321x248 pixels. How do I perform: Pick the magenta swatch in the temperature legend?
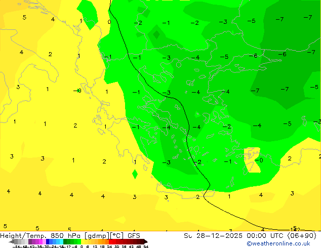pyautogui.click(x=41, y=241)
